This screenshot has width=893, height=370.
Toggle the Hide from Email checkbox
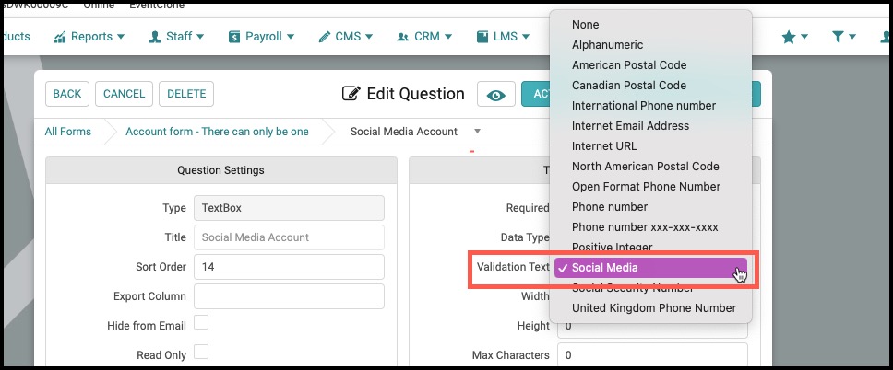(201, 323)
